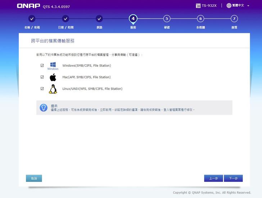Click the Apple Mac logo icon
This screenshot has height=198, width=262.
[53, 77]
